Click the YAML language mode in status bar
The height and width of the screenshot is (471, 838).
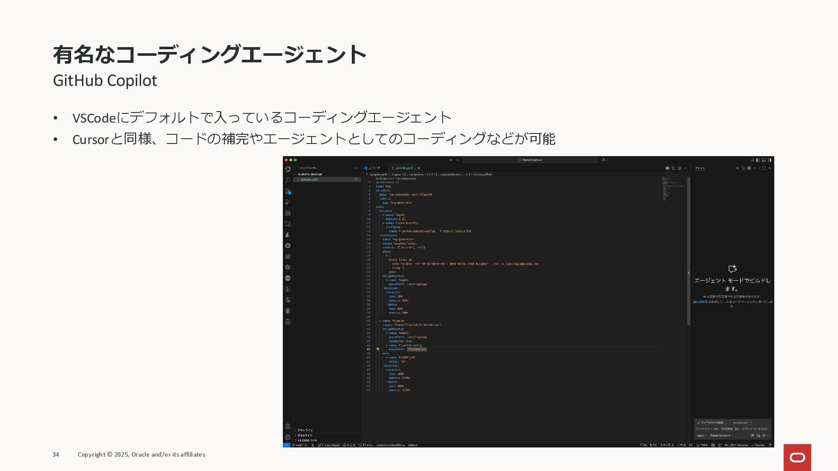point(703,445)
